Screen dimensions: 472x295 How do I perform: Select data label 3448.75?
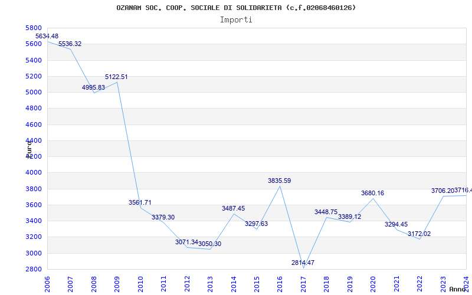[x=326, y=212]
